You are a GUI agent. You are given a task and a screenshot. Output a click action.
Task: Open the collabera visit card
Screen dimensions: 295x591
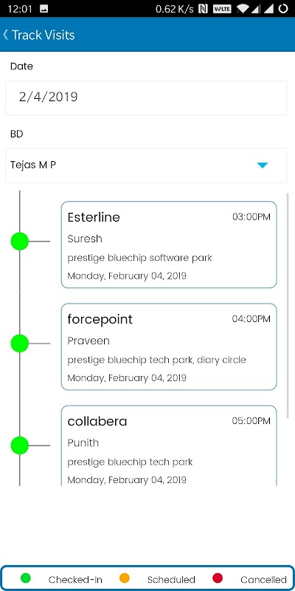pos(169,446)
